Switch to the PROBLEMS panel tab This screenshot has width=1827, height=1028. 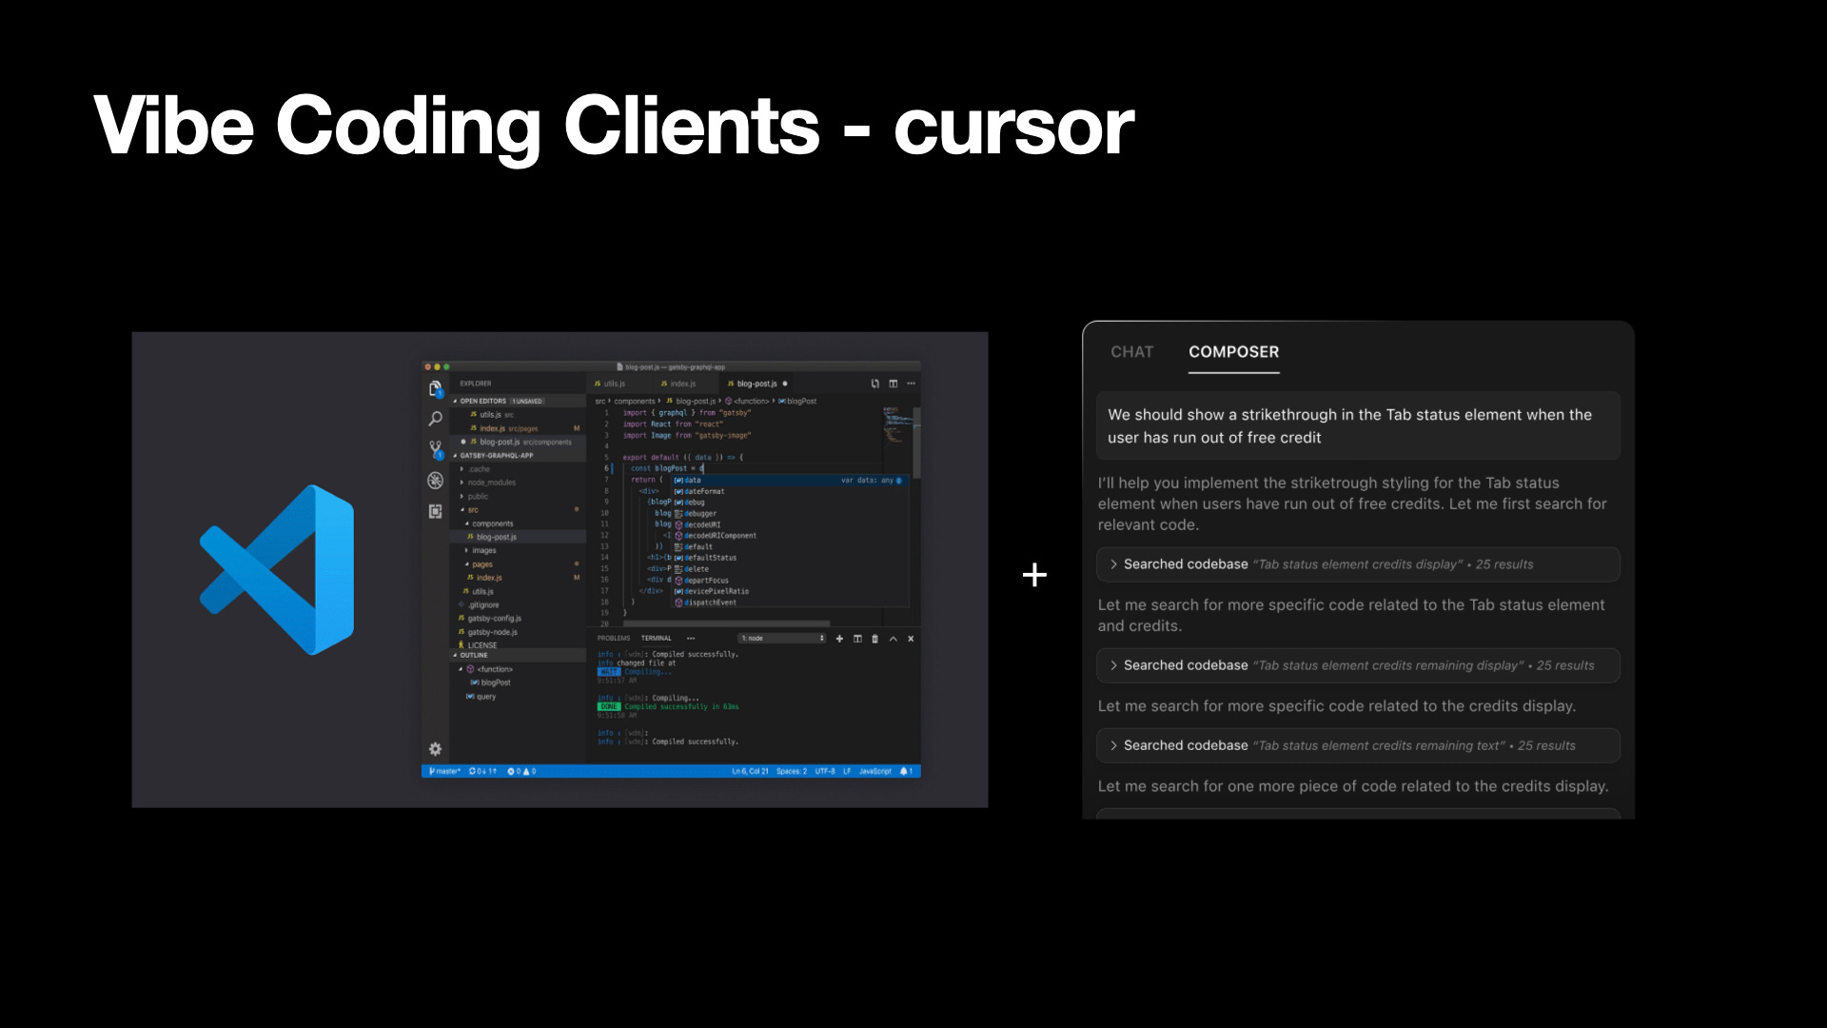(614, 639)
